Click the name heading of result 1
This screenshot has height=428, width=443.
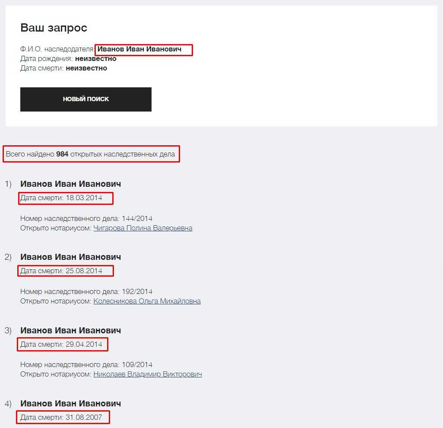point(70,184)
